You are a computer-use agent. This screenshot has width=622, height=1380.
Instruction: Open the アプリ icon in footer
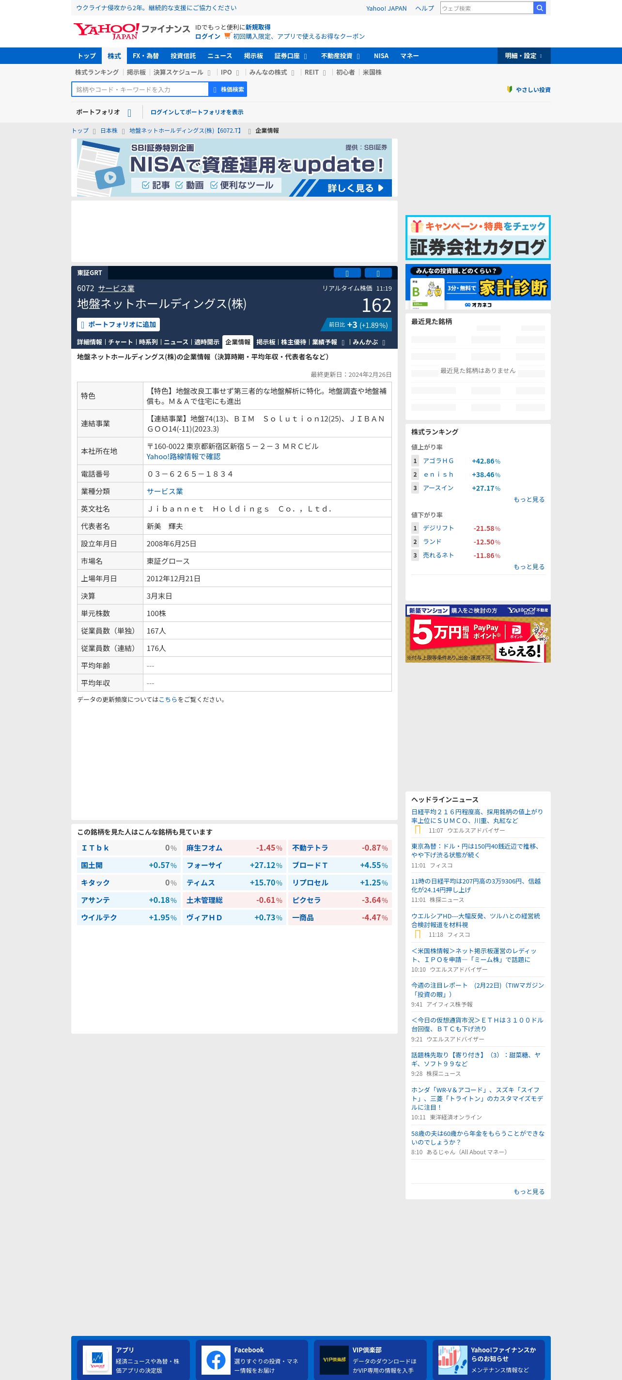(x=97, y=1360)
